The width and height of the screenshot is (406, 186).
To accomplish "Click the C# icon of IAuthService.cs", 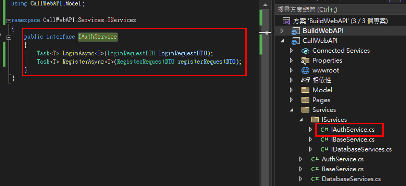I will click(324, 130).
